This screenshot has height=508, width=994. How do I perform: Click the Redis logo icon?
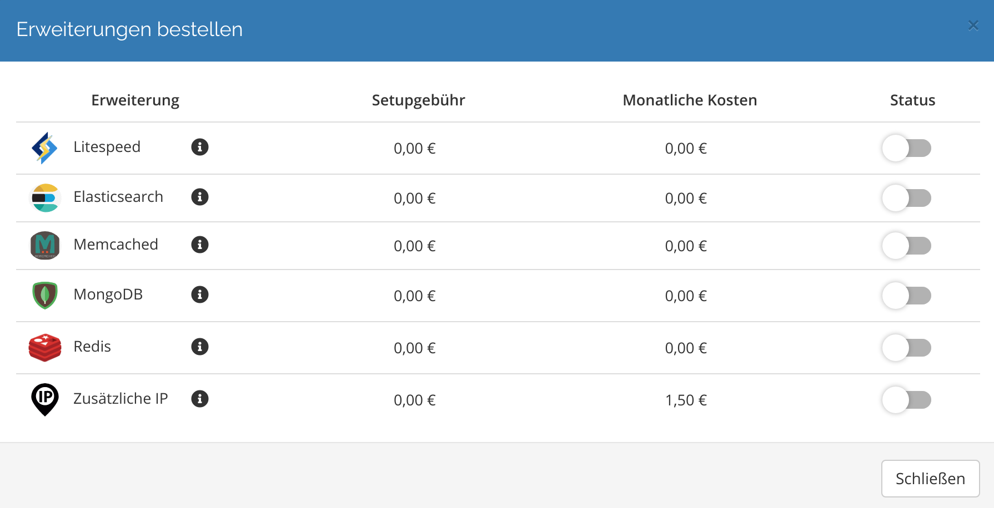45,348
